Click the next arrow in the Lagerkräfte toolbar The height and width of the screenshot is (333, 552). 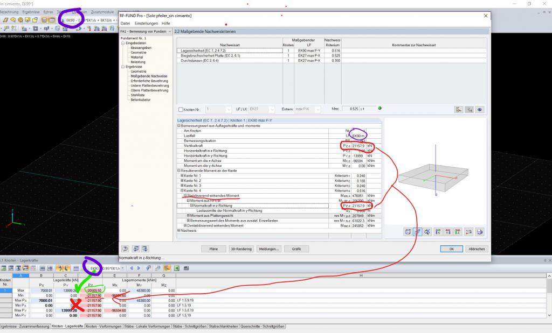[x=139, y=268]
